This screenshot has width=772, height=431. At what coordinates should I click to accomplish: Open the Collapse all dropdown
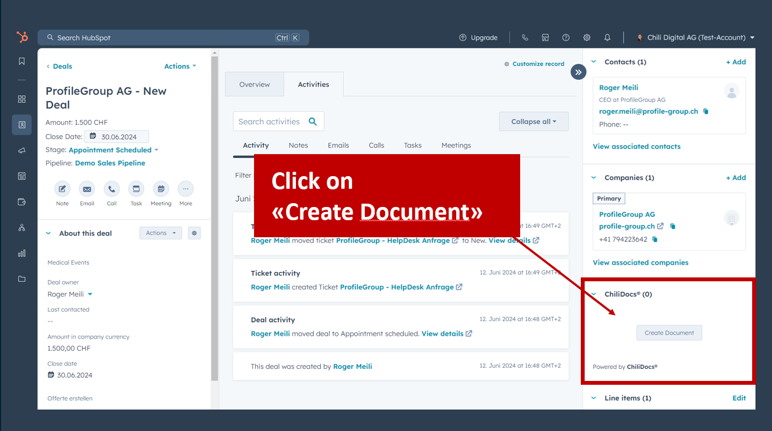pyautogui.click(x=534, y=122)
